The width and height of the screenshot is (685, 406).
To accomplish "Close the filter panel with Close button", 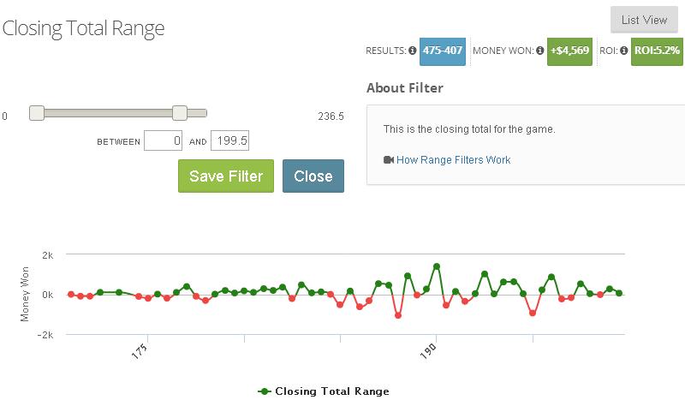I will point(313,176).
